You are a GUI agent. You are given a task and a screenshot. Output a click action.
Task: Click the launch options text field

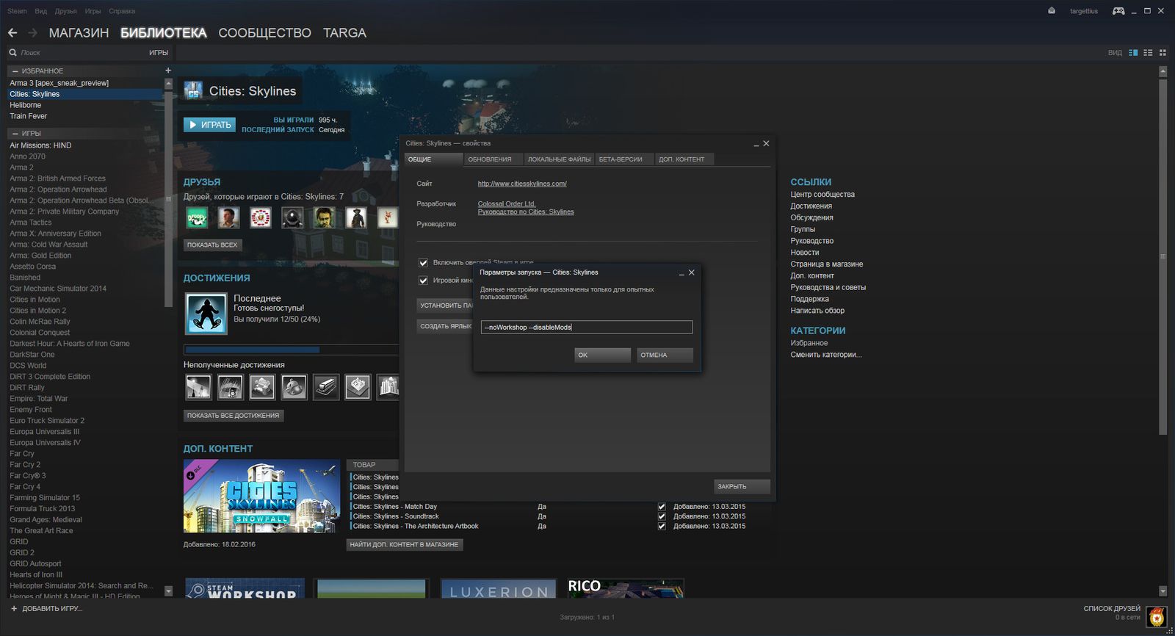click(x=586, y=328)
